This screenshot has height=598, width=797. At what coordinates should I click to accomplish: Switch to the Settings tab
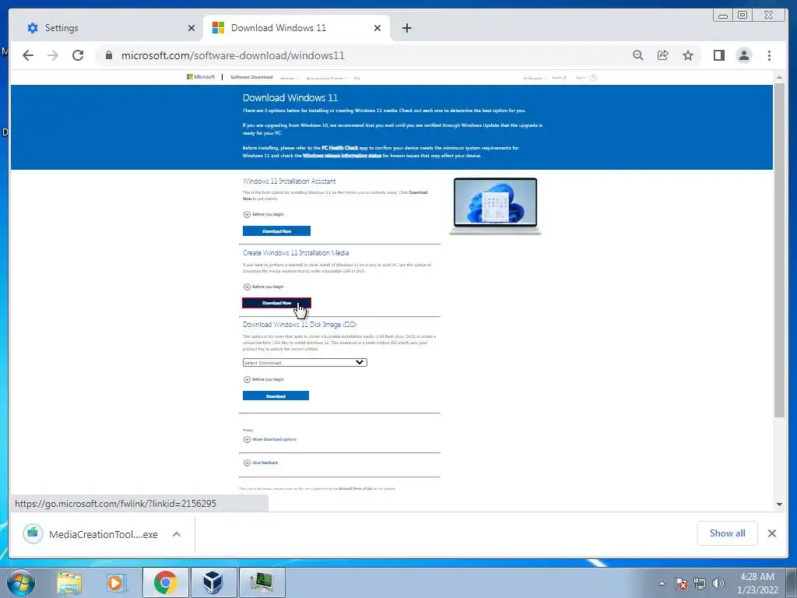[x=107, y=28]
